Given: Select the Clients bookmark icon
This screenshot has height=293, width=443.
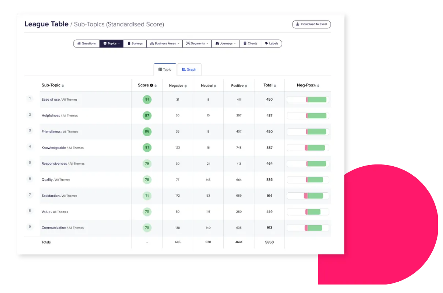Looking at the screenshot, I should click(x=244, y=44).
